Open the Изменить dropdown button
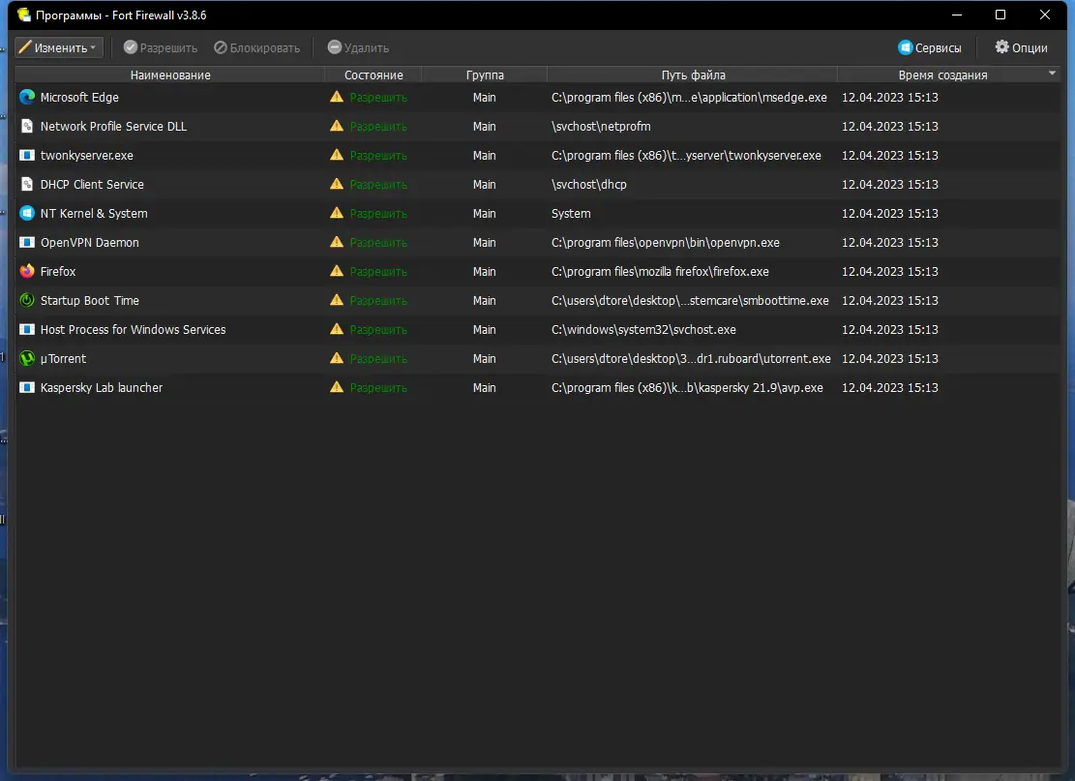 point(59,47)
